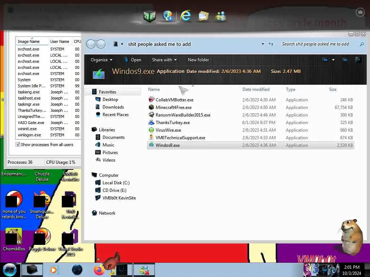Click the Open toolbar button
Viewport: 370px width, 277px height.
coord(133,60)
